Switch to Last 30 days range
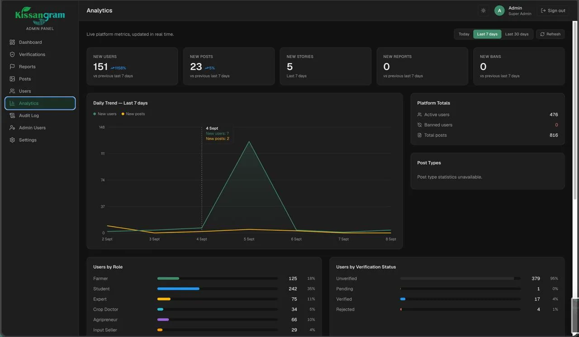The height and width of the screenshot is (337, 579). [x=517, y=34]
